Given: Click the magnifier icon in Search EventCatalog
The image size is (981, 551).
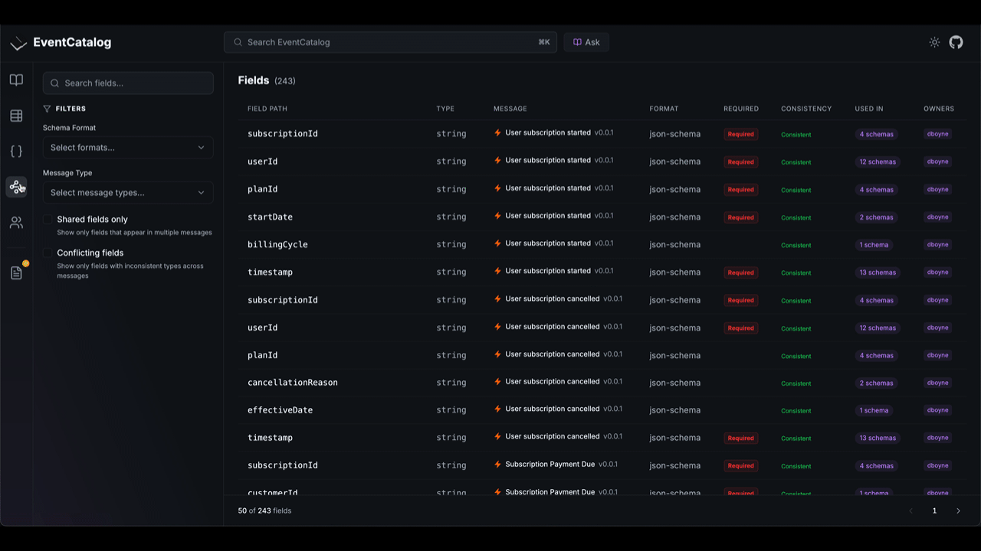Looking at the screenshot, I should [x=238, y=42].
